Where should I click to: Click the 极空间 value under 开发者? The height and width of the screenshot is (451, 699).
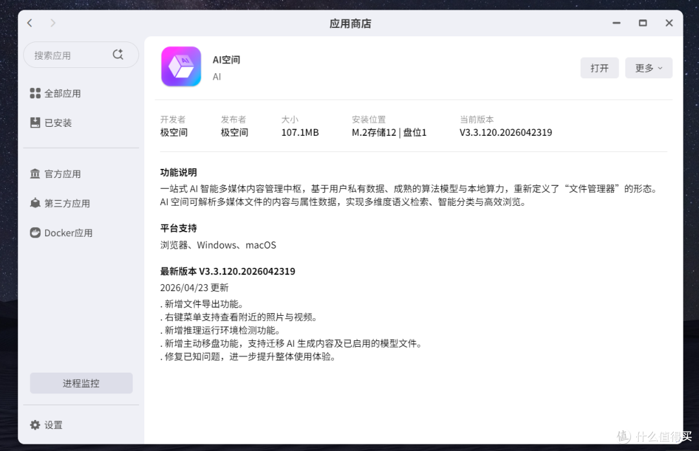[x=174, y=133]
